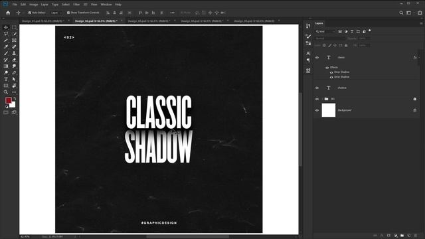Viewport: 425px width, 239px height.
Task: Change screen mode icon
Action: pos(14,112)
